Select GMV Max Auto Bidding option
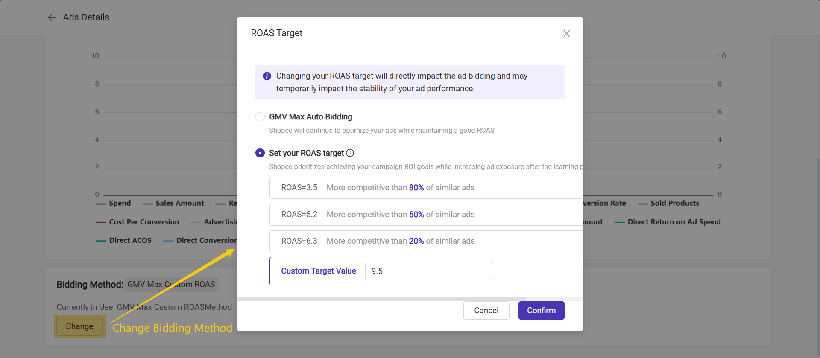This screenshot has width=820, height=358. pyautogui.click(x=260, y=117)
